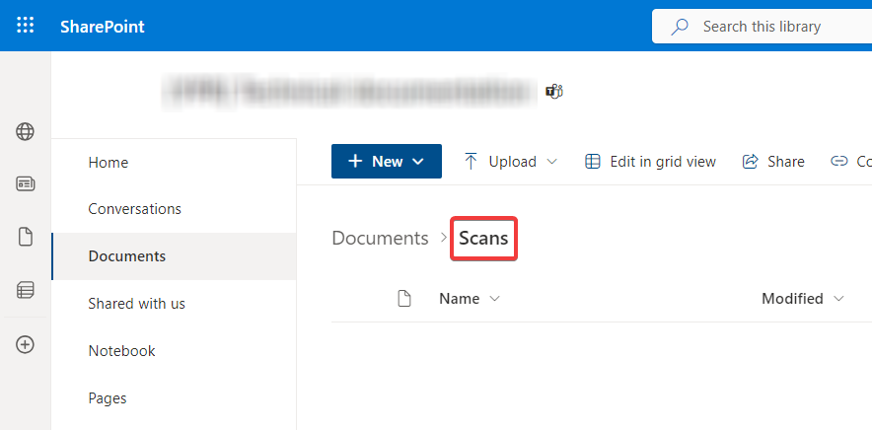Select Shared with us navigation item
This screenshot has height=430, width=872.
pyautogui.click(x=137, y=304)
